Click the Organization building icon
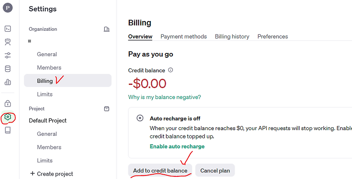This screenshot has height=179, width=352. [106, 29]
